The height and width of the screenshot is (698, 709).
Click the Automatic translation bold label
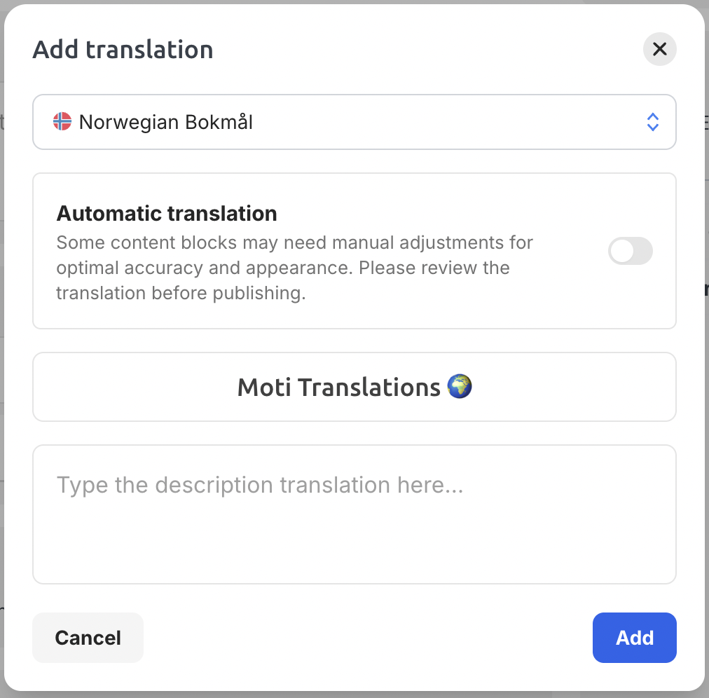pyautogui.click(x=167, y=213)
